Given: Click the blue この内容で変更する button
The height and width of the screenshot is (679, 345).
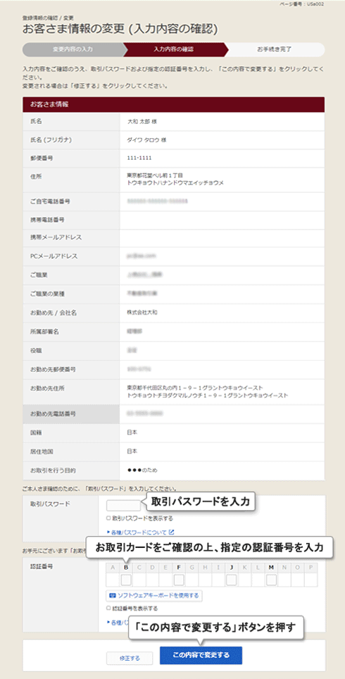Looking at the screenshot, I should [x=201, y=654].
